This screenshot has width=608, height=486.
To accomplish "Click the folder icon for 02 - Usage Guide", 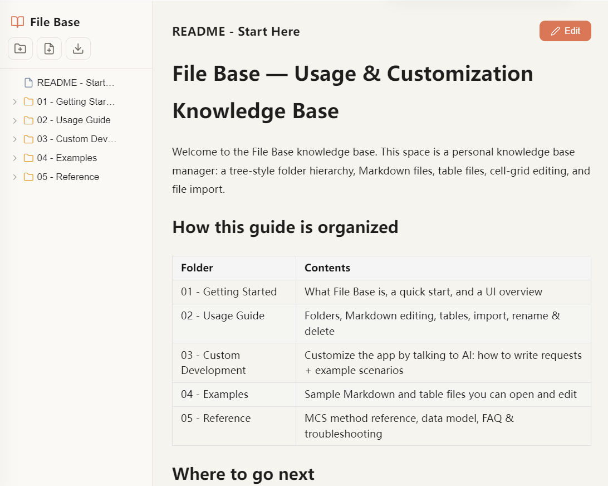I will (28, 120).
